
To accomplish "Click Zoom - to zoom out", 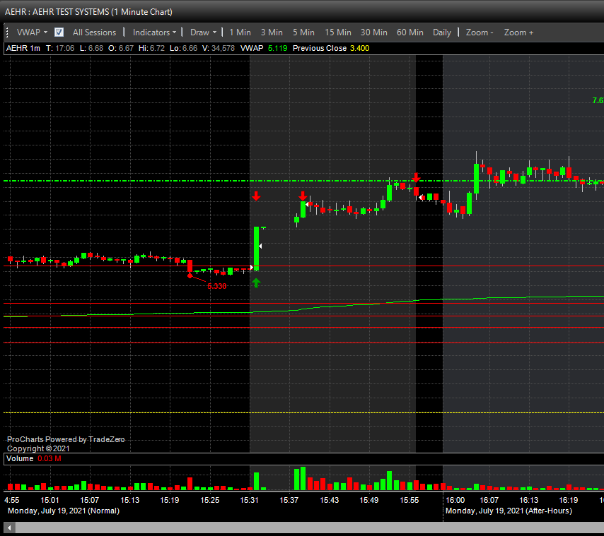I will click(x=480, y=32).
